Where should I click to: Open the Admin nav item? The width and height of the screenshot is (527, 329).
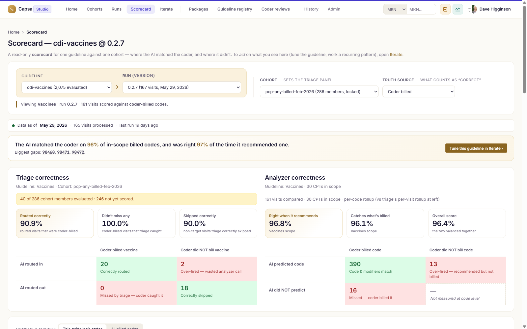click(334, 9)
